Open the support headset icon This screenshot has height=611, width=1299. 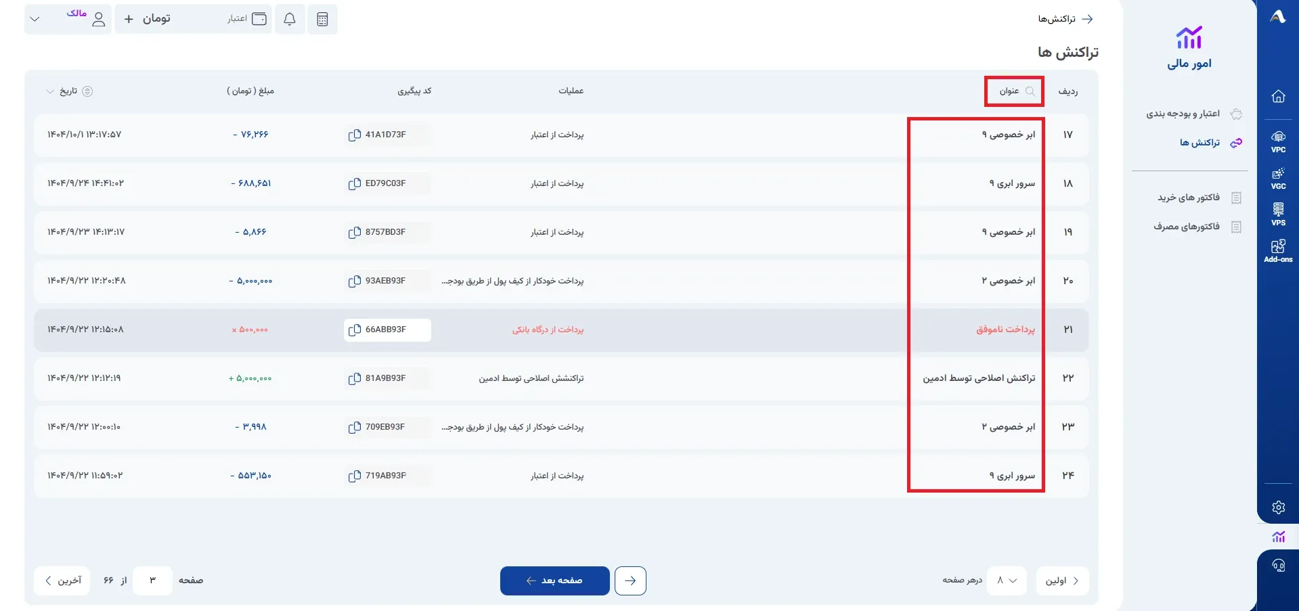point(1278,566)
